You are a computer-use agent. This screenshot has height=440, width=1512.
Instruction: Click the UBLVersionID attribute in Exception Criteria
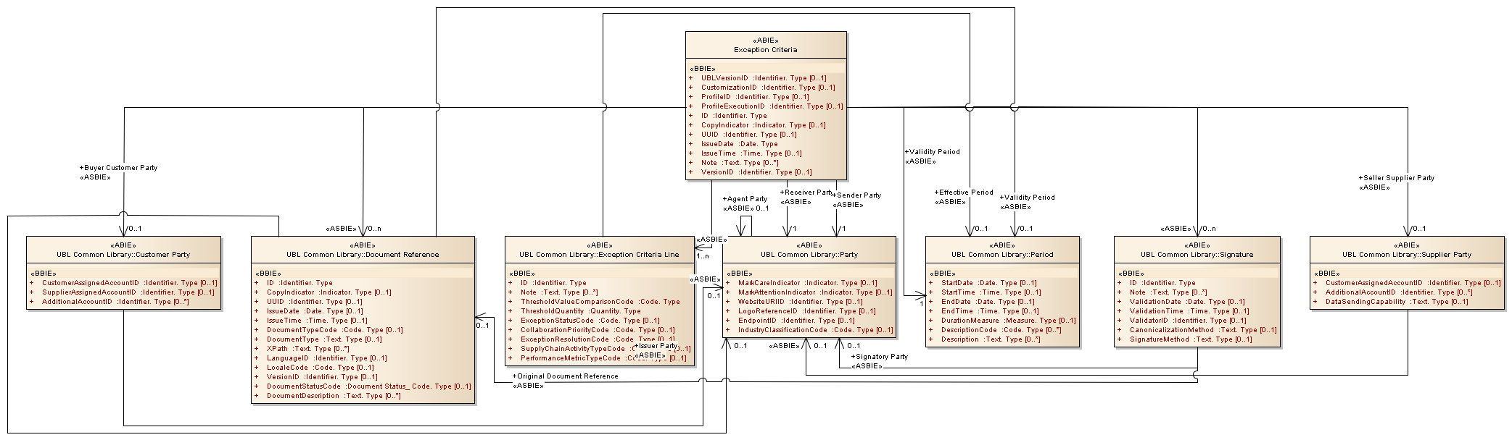click(763, 78)
